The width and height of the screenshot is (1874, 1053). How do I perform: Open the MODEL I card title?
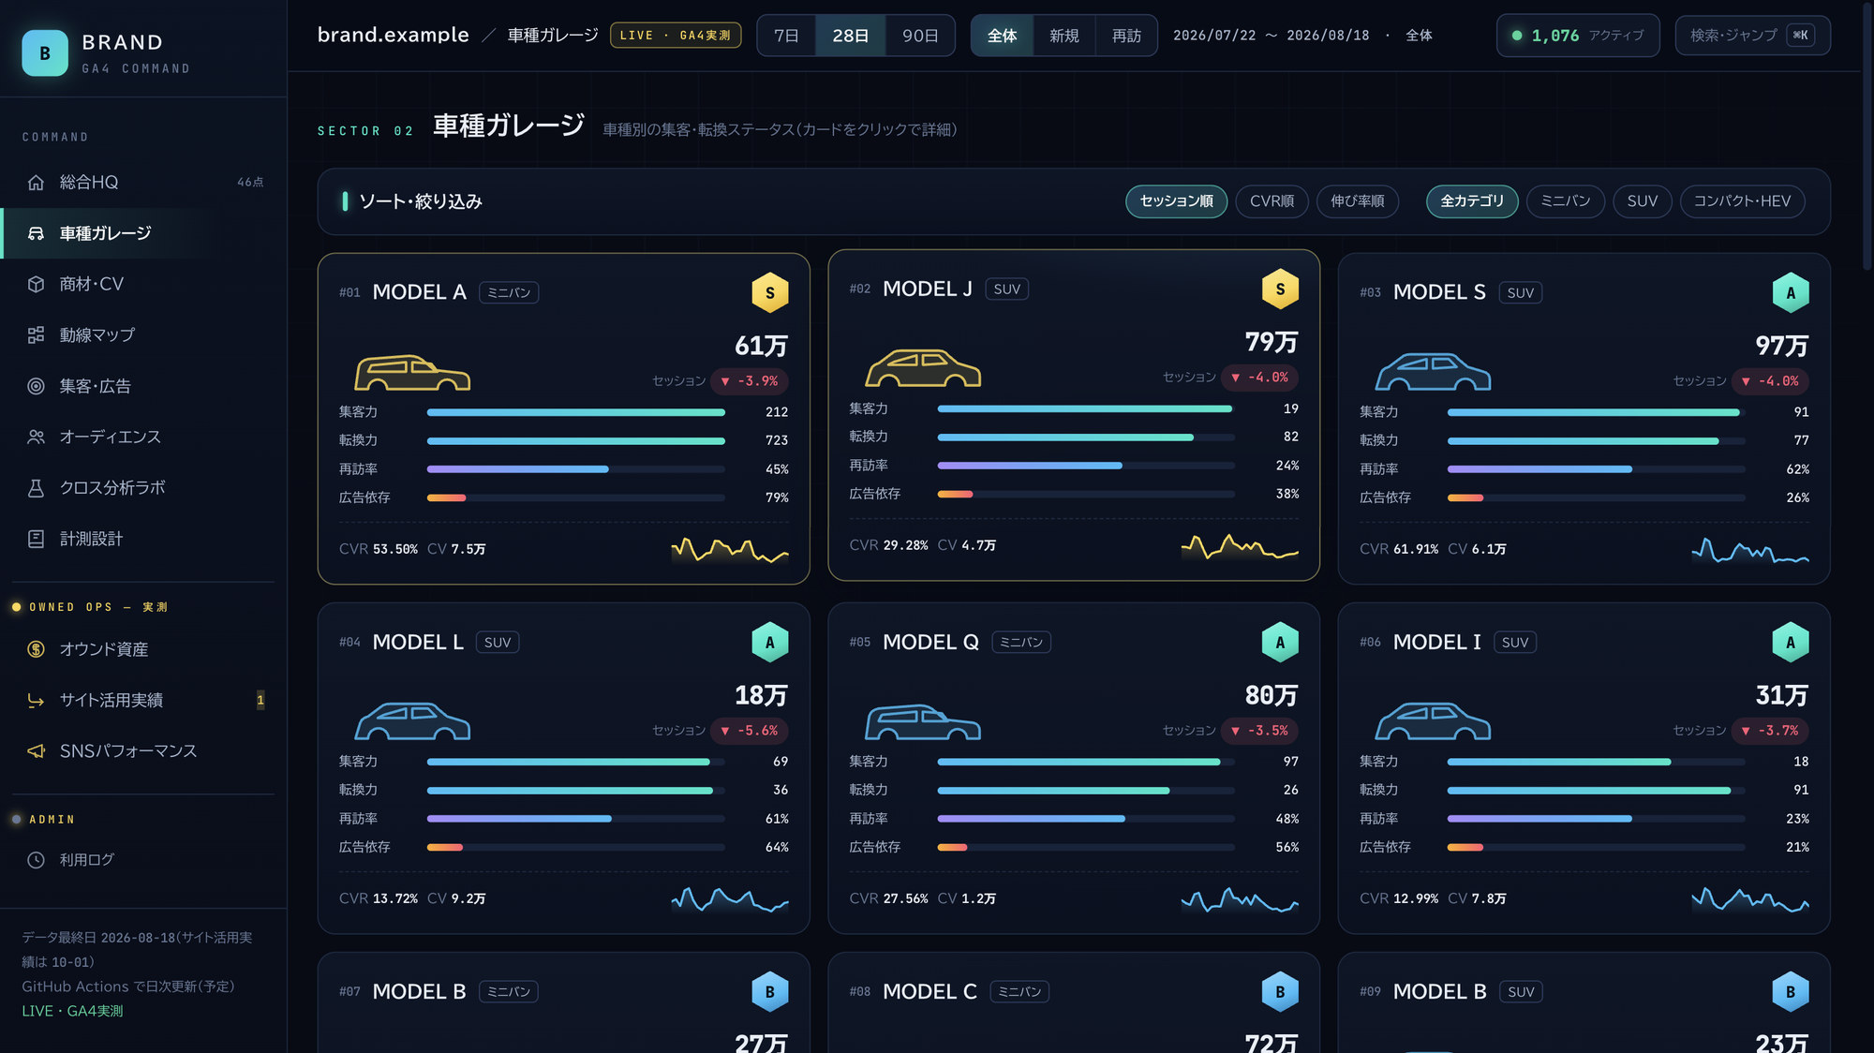tap(1436, 643)
